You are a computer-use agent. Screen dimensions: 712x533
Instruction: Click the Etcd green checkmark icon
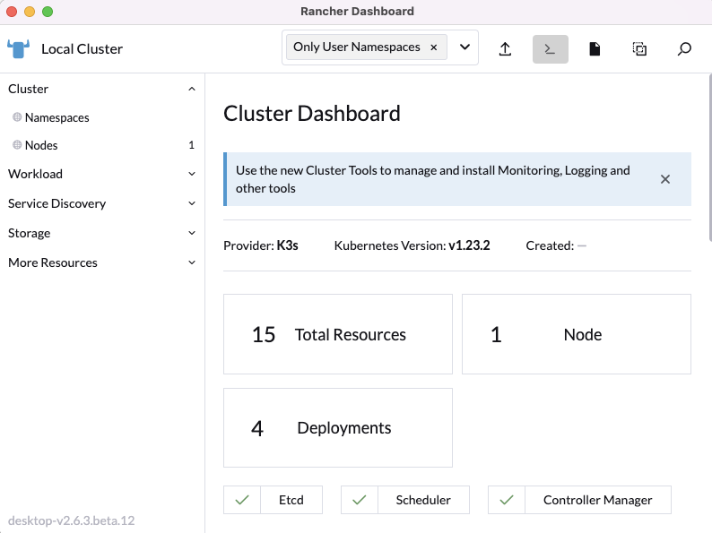pyautogui.click(x=242, y=500)
